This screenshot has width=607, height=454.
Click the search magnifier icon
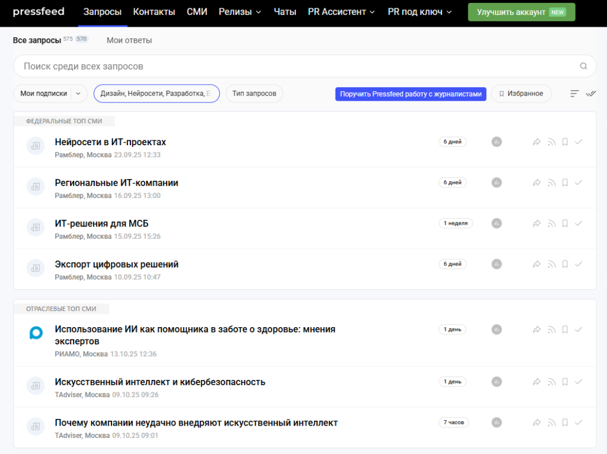[x=583, y=66]
